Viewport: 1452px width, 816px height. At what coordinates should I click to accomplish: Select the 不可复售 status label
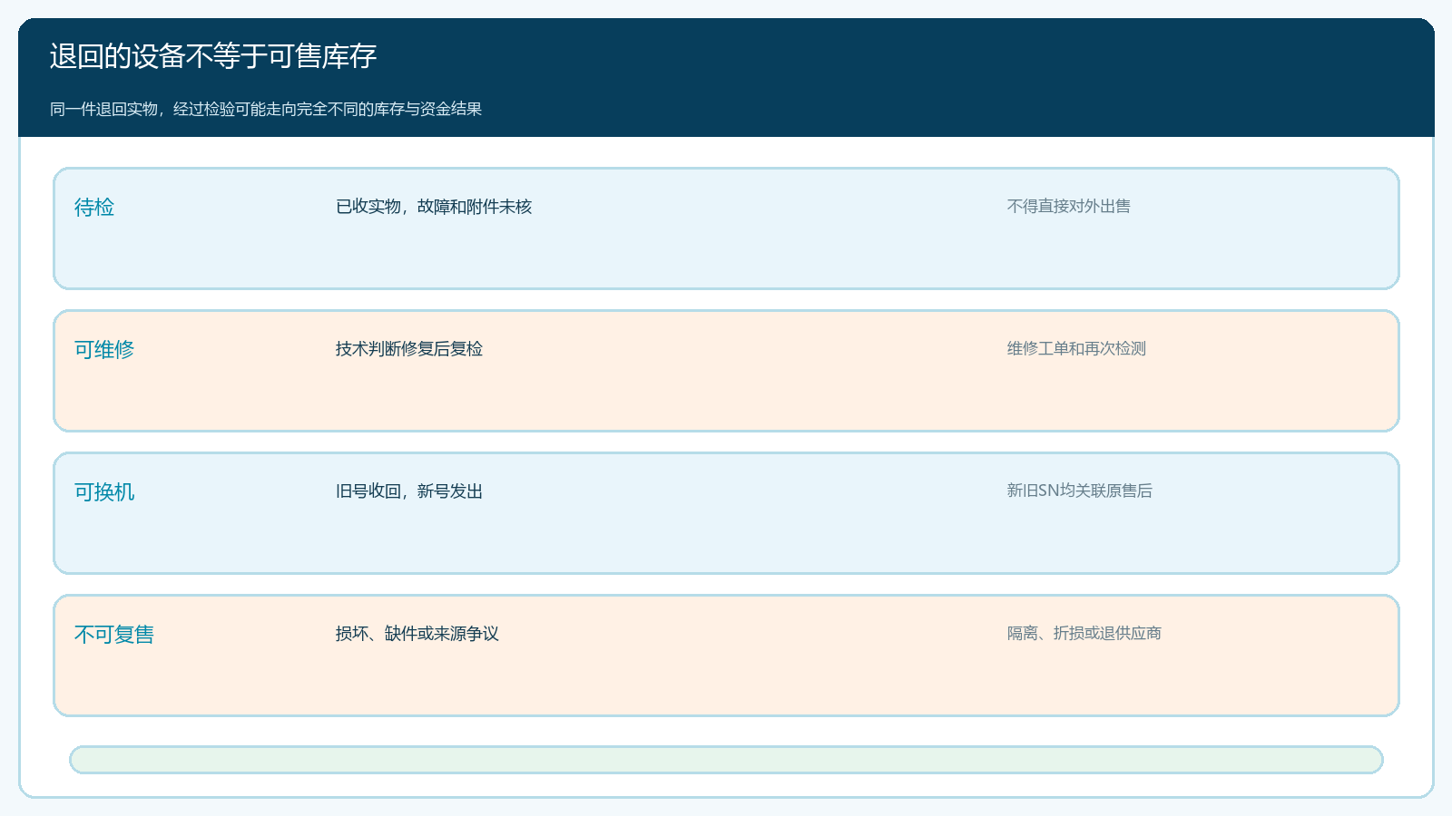pyautogui.click(x=114, y=634)
